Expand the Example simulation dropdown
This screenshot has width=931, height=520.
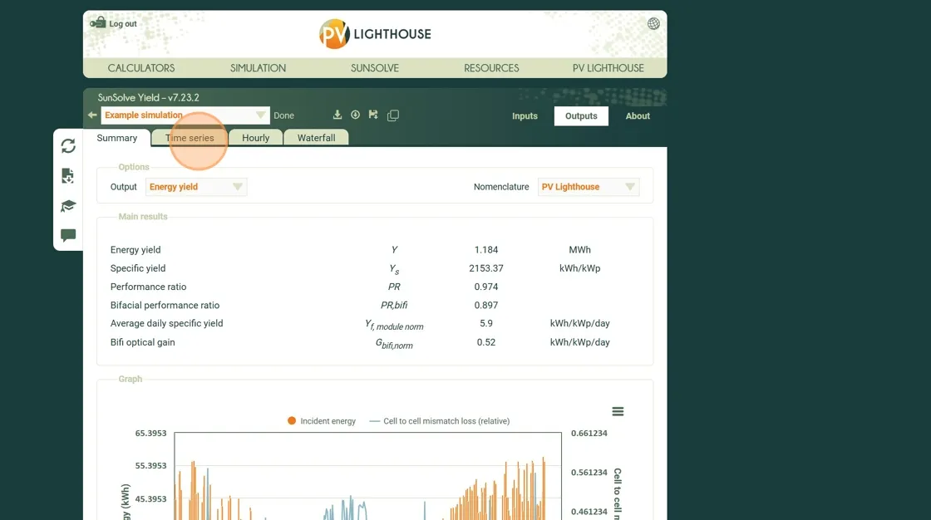(x=260, y=115)
